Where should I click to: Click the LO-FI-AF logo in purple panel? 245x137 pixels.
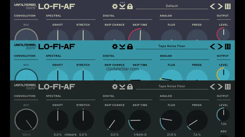(57, 7)
